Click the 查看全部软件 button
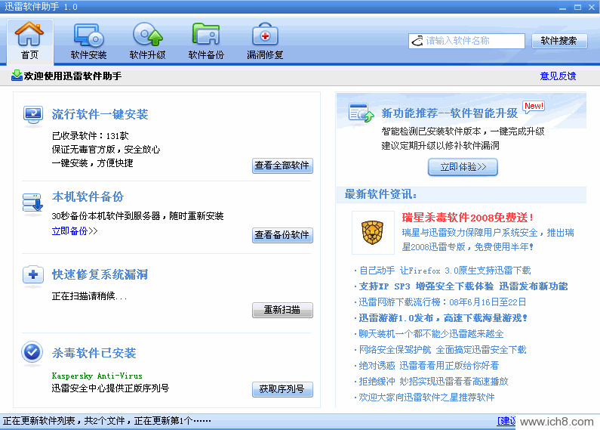600x430 pixels. pos(282,166)
